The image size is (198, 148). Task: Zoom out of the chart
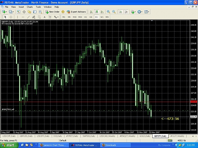pyautogui.click(x=114, y=12)
